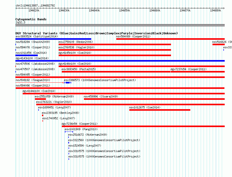Click the chr2:194613887..194682792 coordinate label
The image size is (232, 177).
click(x=35, y=5)
